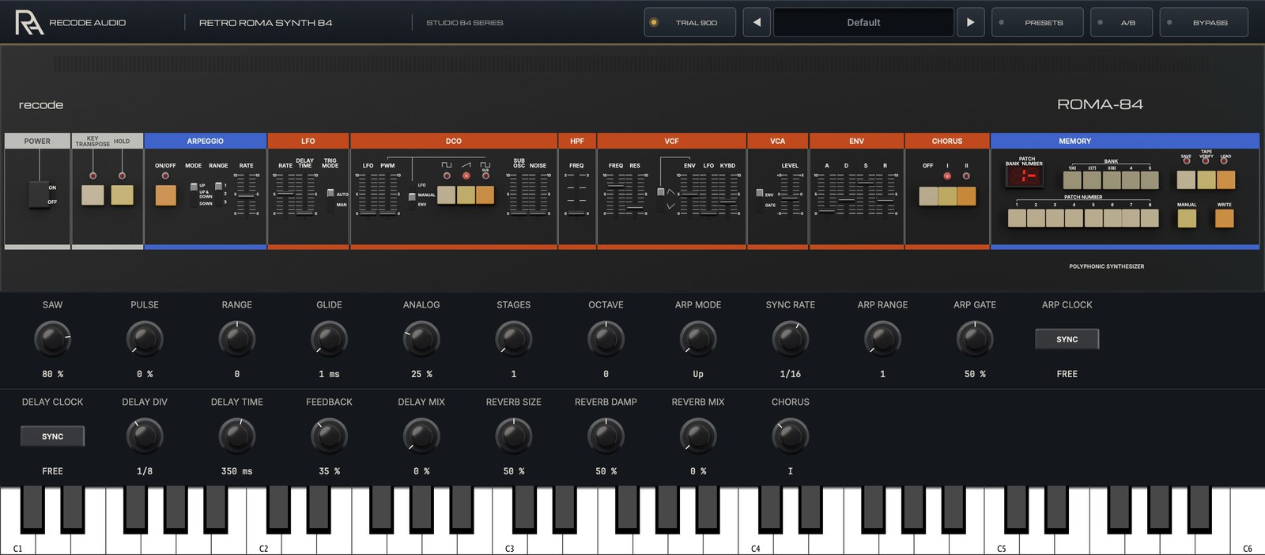This screenshot has height=555, width=1265.
Task: Select PATCH NUMBER 3 button
Action: coord(1055,218)
